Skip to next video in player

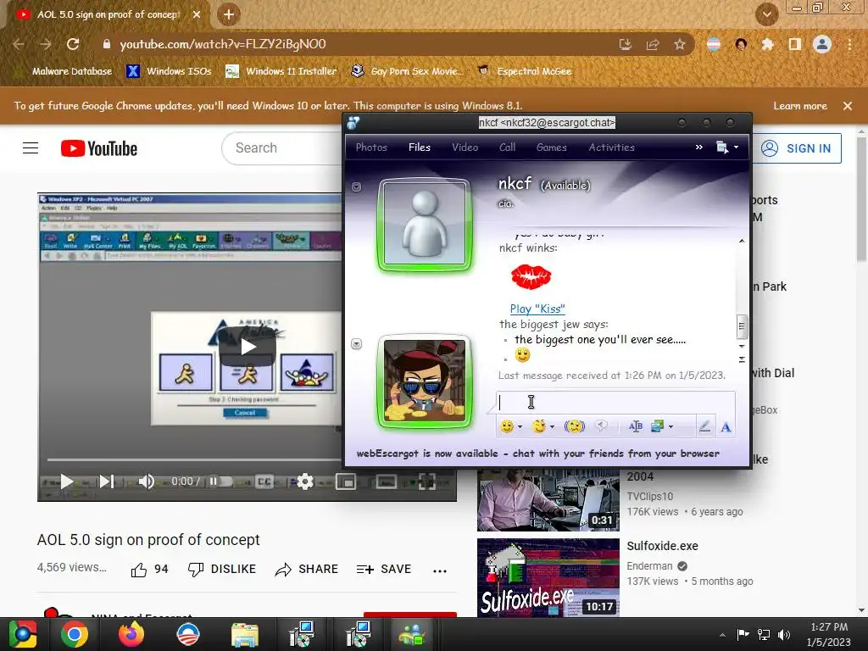pos(107,481)
